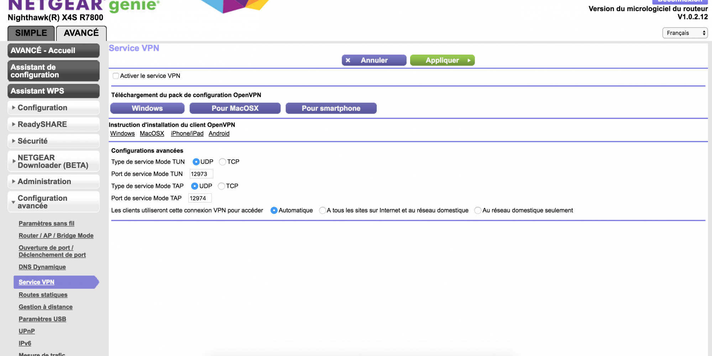712x356 pixels.
Task: Download the Pour MacOSX config pack
Action: (x=235, y=108)
